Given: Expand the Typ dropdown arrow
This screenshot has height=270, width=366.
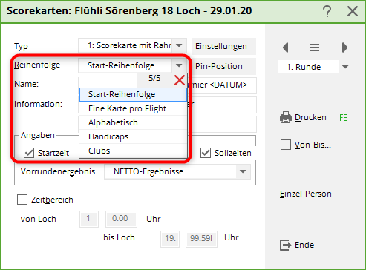Looking at the screenshot, I should tap(179, 45).
